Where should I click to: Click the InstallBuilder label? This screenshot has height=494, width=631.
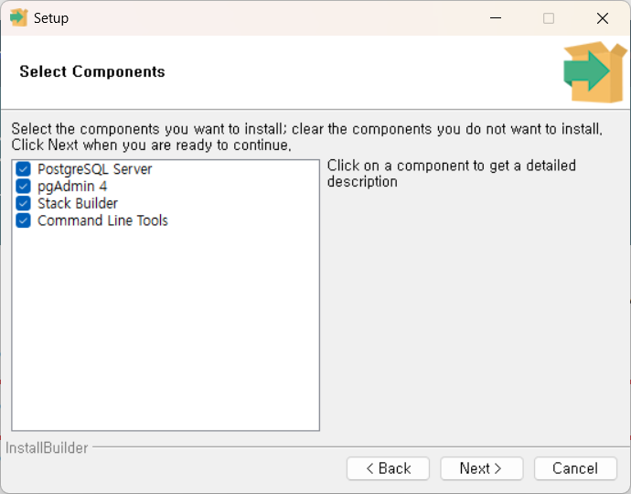(x=47, y=448)
